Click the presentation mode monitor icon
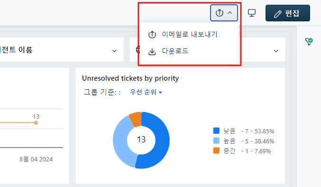The image size is (321, 187). click(x=252, y=13)
